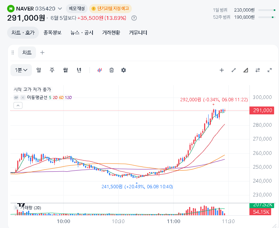Open the 뉴스 · 공시 tab

tap(82, 33)
